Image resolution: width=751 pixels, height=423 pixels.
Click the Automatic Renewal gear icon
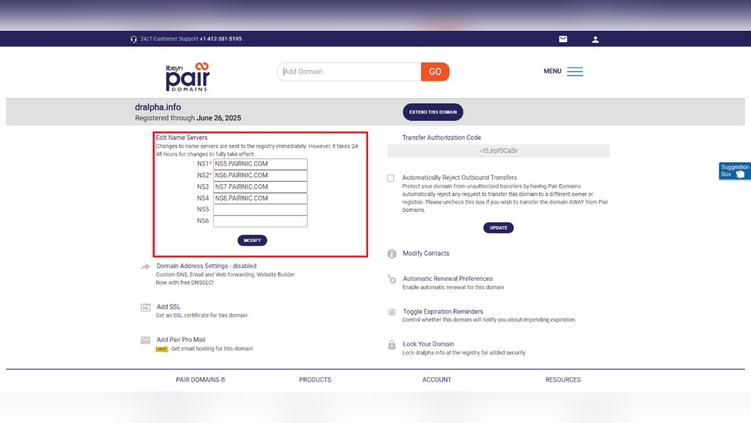coord(391,279)
